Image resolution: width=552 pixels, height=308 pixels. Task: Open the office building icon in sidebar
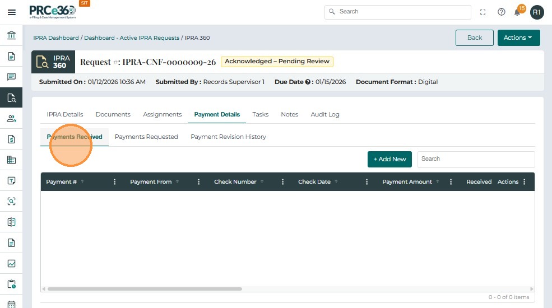(x=11, y=160)
